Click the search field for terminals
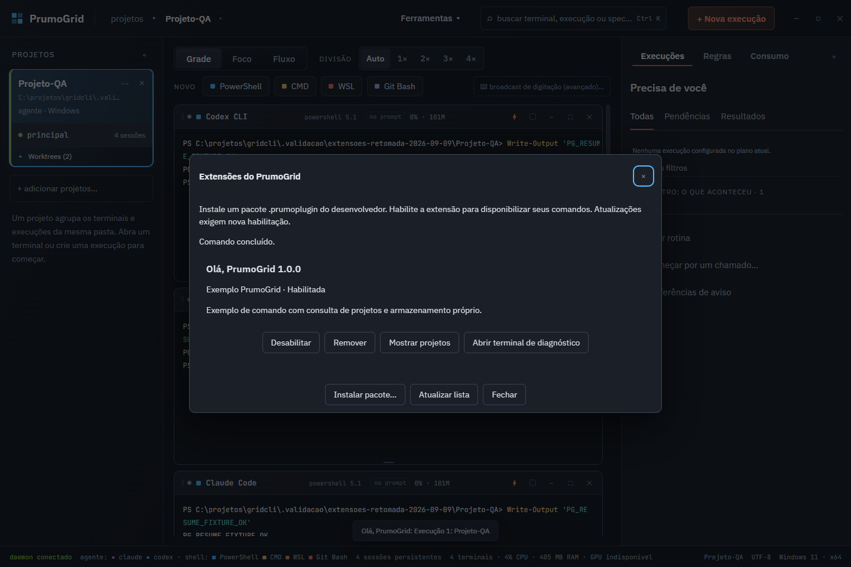The image size is (851, 567). [573, 18]
